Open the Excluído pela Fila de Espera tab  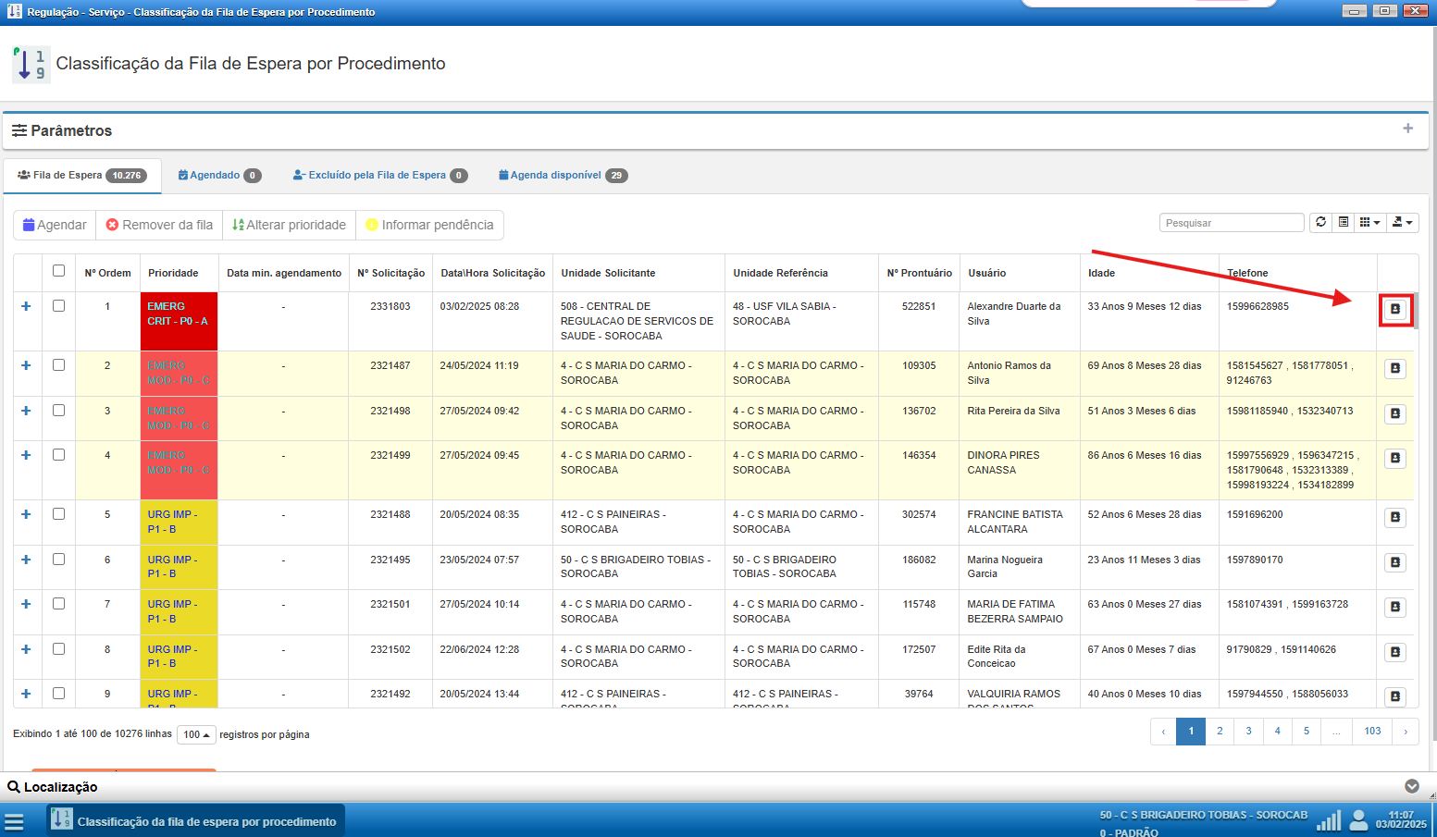coord(379,176)
